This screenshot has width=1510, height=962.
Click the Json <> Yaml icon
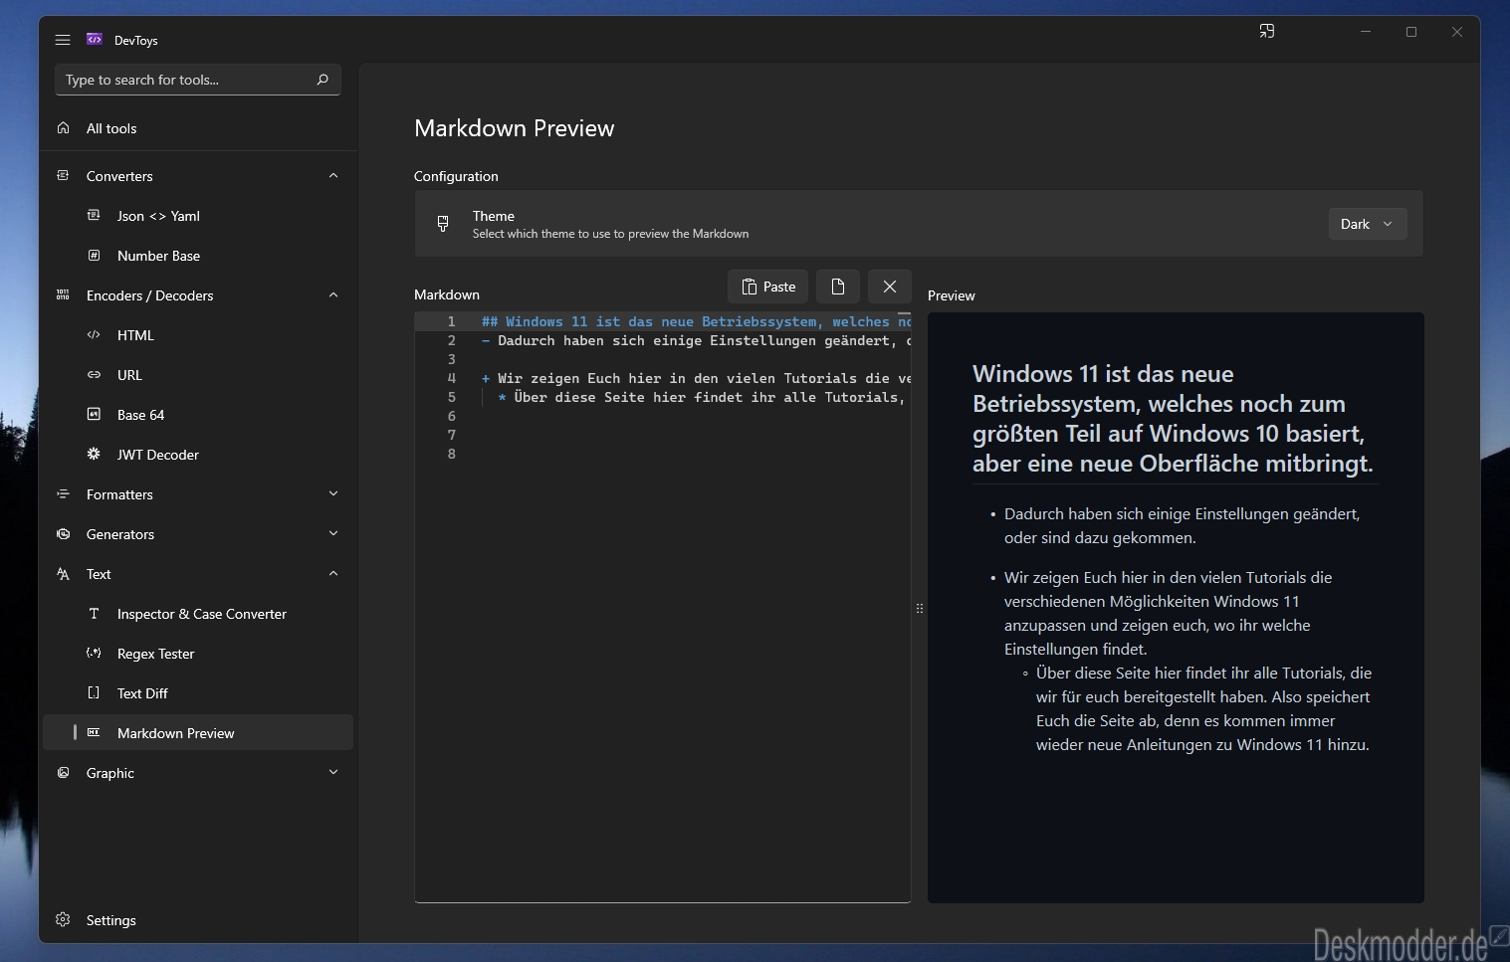[94, 216]
